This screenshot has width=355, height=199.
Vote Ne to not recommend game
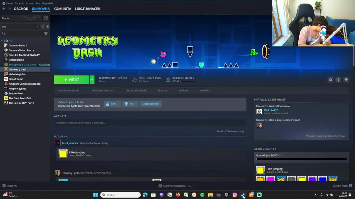(130, 104)
